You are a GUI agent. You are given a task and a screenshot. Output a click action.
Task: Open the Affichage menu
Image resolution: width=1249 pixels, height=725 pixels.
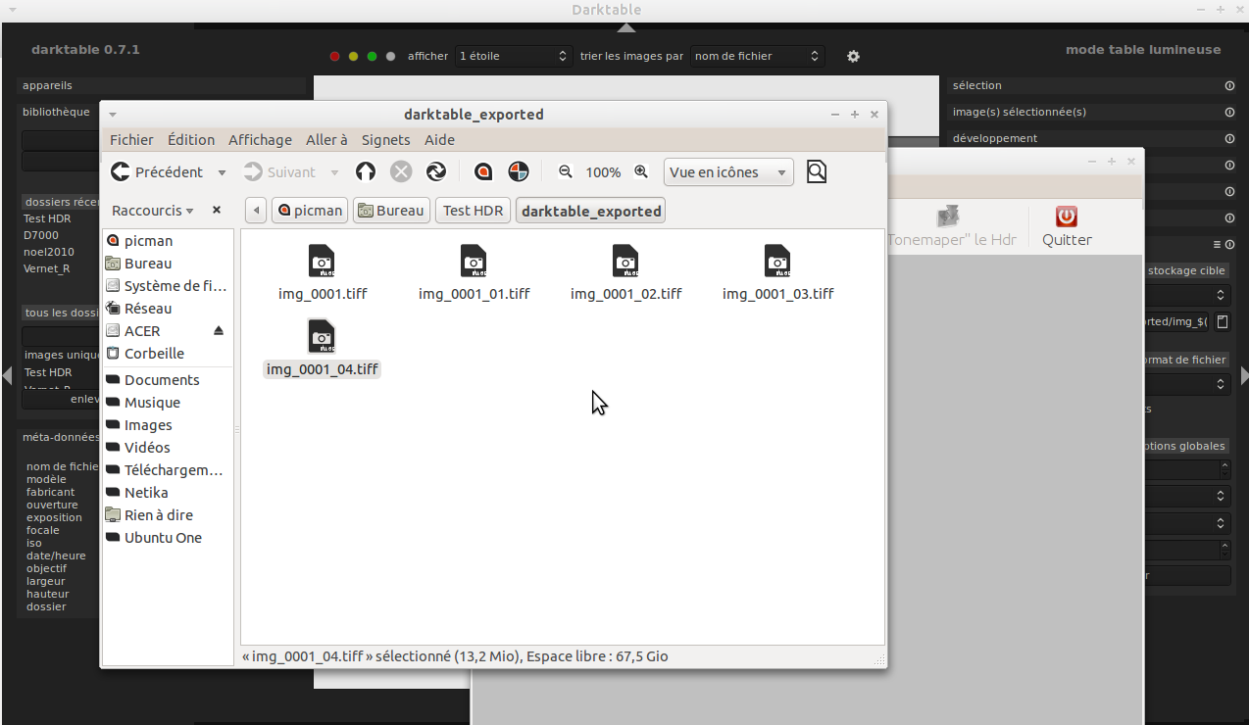pyautogui.click(x=260, y=140)
